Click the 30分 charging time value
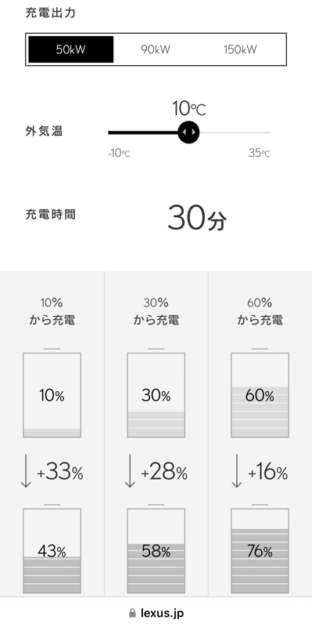 click(x=197, y=218)
